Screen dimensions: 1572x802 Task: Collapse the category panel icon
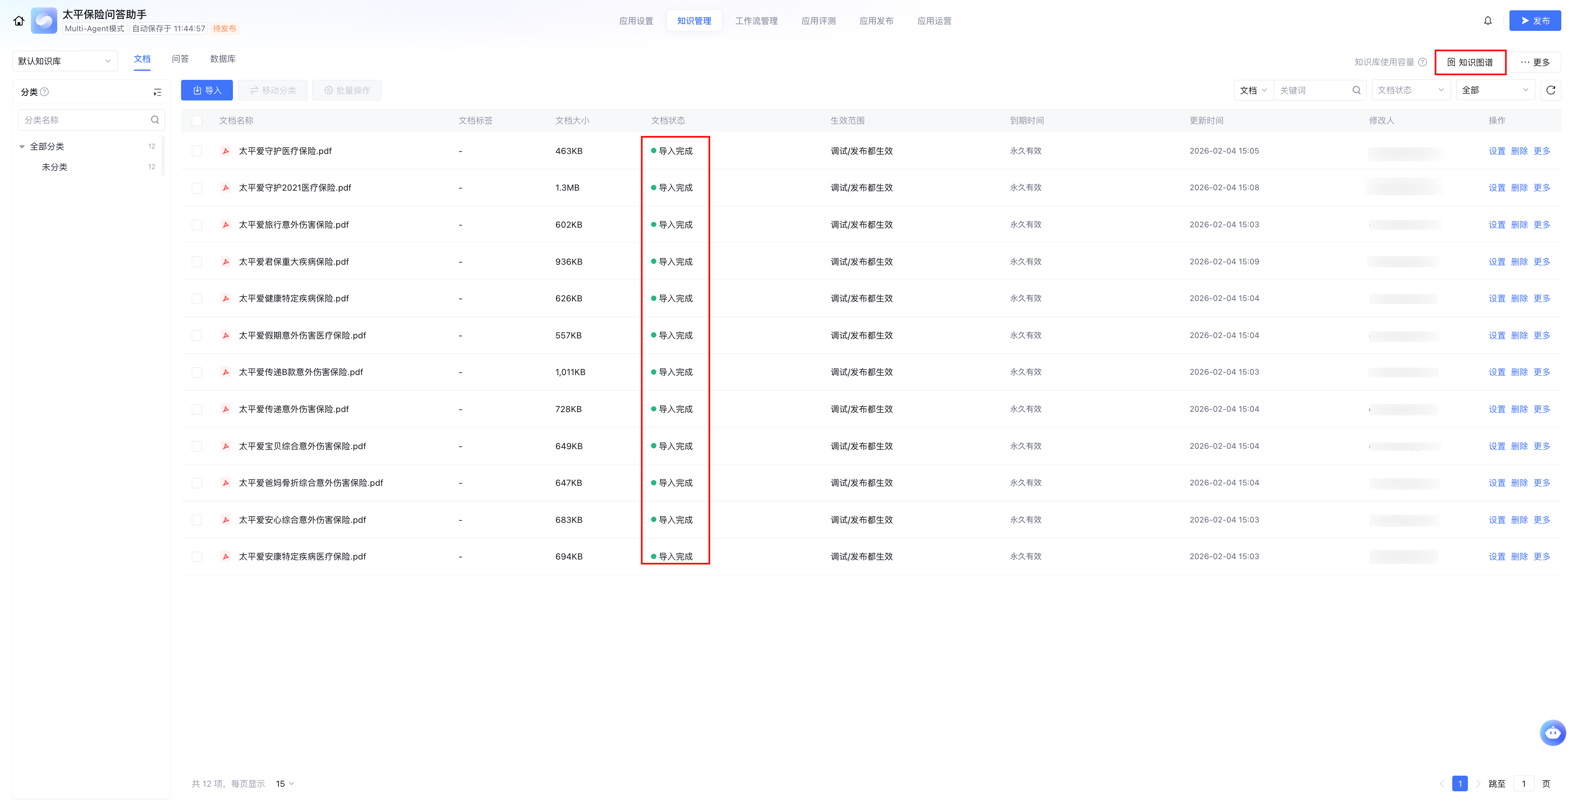click(158, 92)
